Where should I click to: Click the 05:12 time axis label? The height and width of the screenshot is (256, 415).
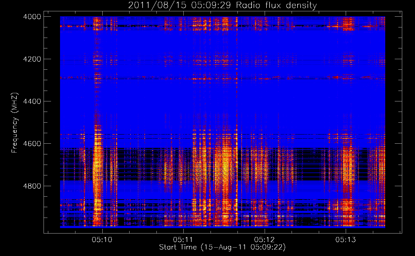(x=264, y=240)
